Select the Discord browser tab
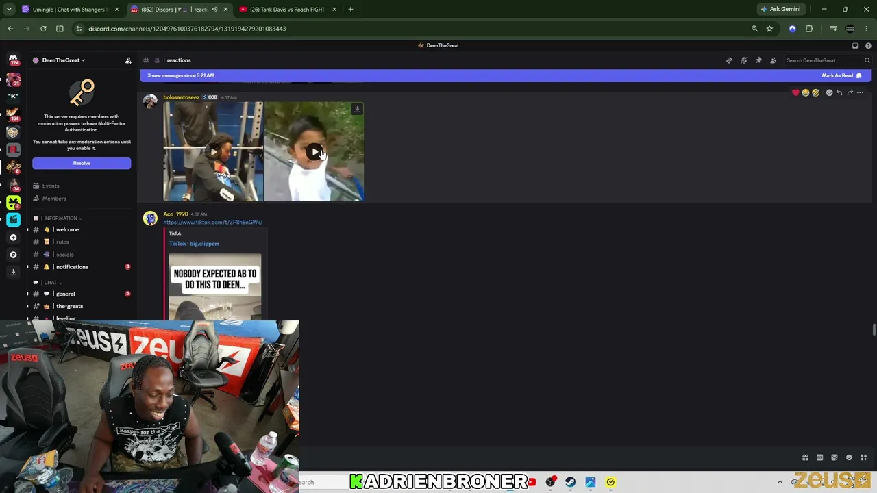 pos(178,9)
